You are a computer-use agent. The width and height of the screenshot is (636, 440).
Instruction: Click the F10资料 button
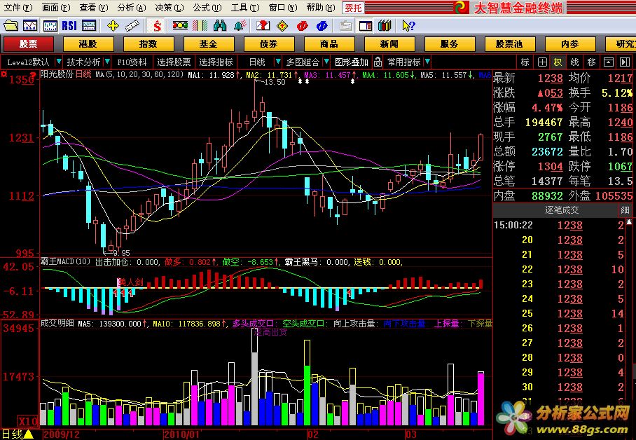132,62
